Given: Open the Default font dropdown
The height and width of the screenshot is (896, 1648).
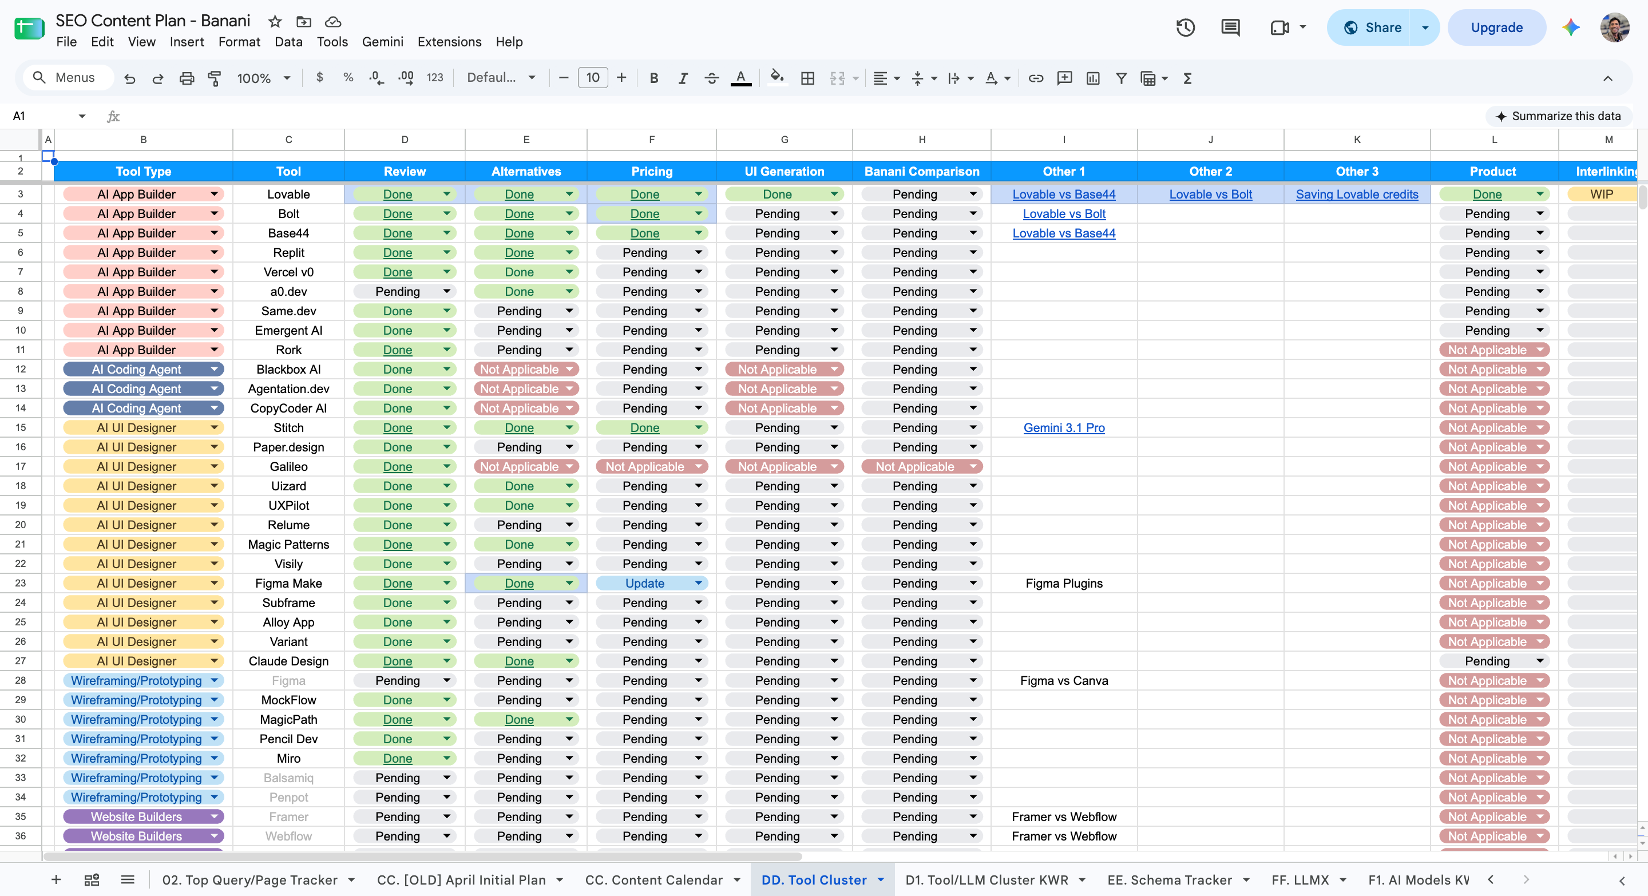Looking at the screenshot, I should pyautogui.click(x=500, y=78).
